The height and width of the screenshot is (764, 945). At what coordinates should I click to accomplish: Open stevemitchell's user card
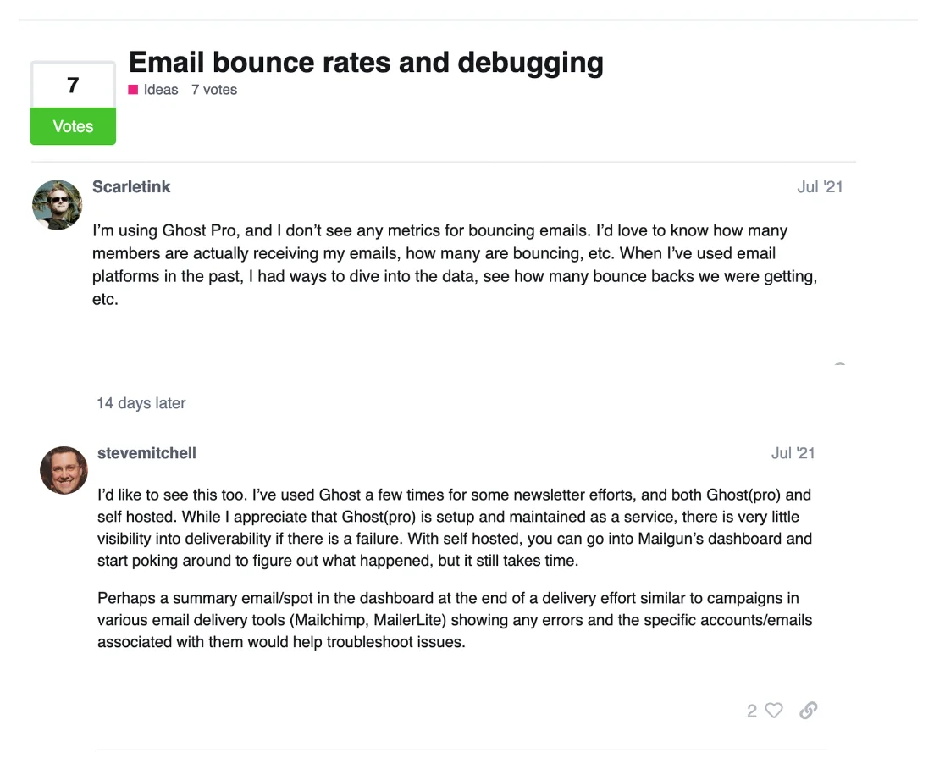[x=146, y=453]
